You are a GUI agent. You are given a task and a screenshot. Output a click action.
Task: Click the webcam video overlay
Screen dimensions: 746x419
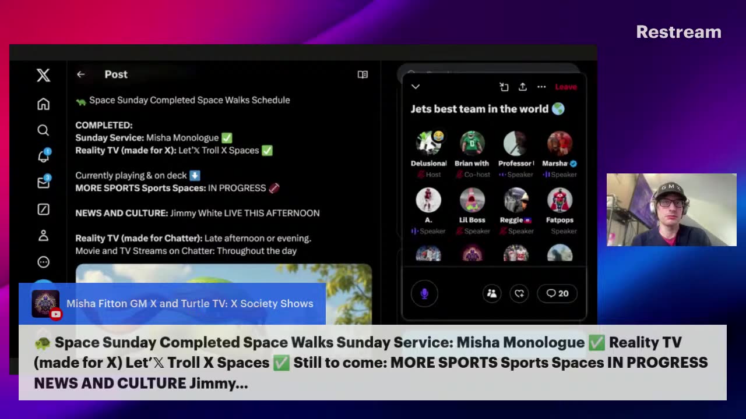pyautogui.click(x=671, y=210)
